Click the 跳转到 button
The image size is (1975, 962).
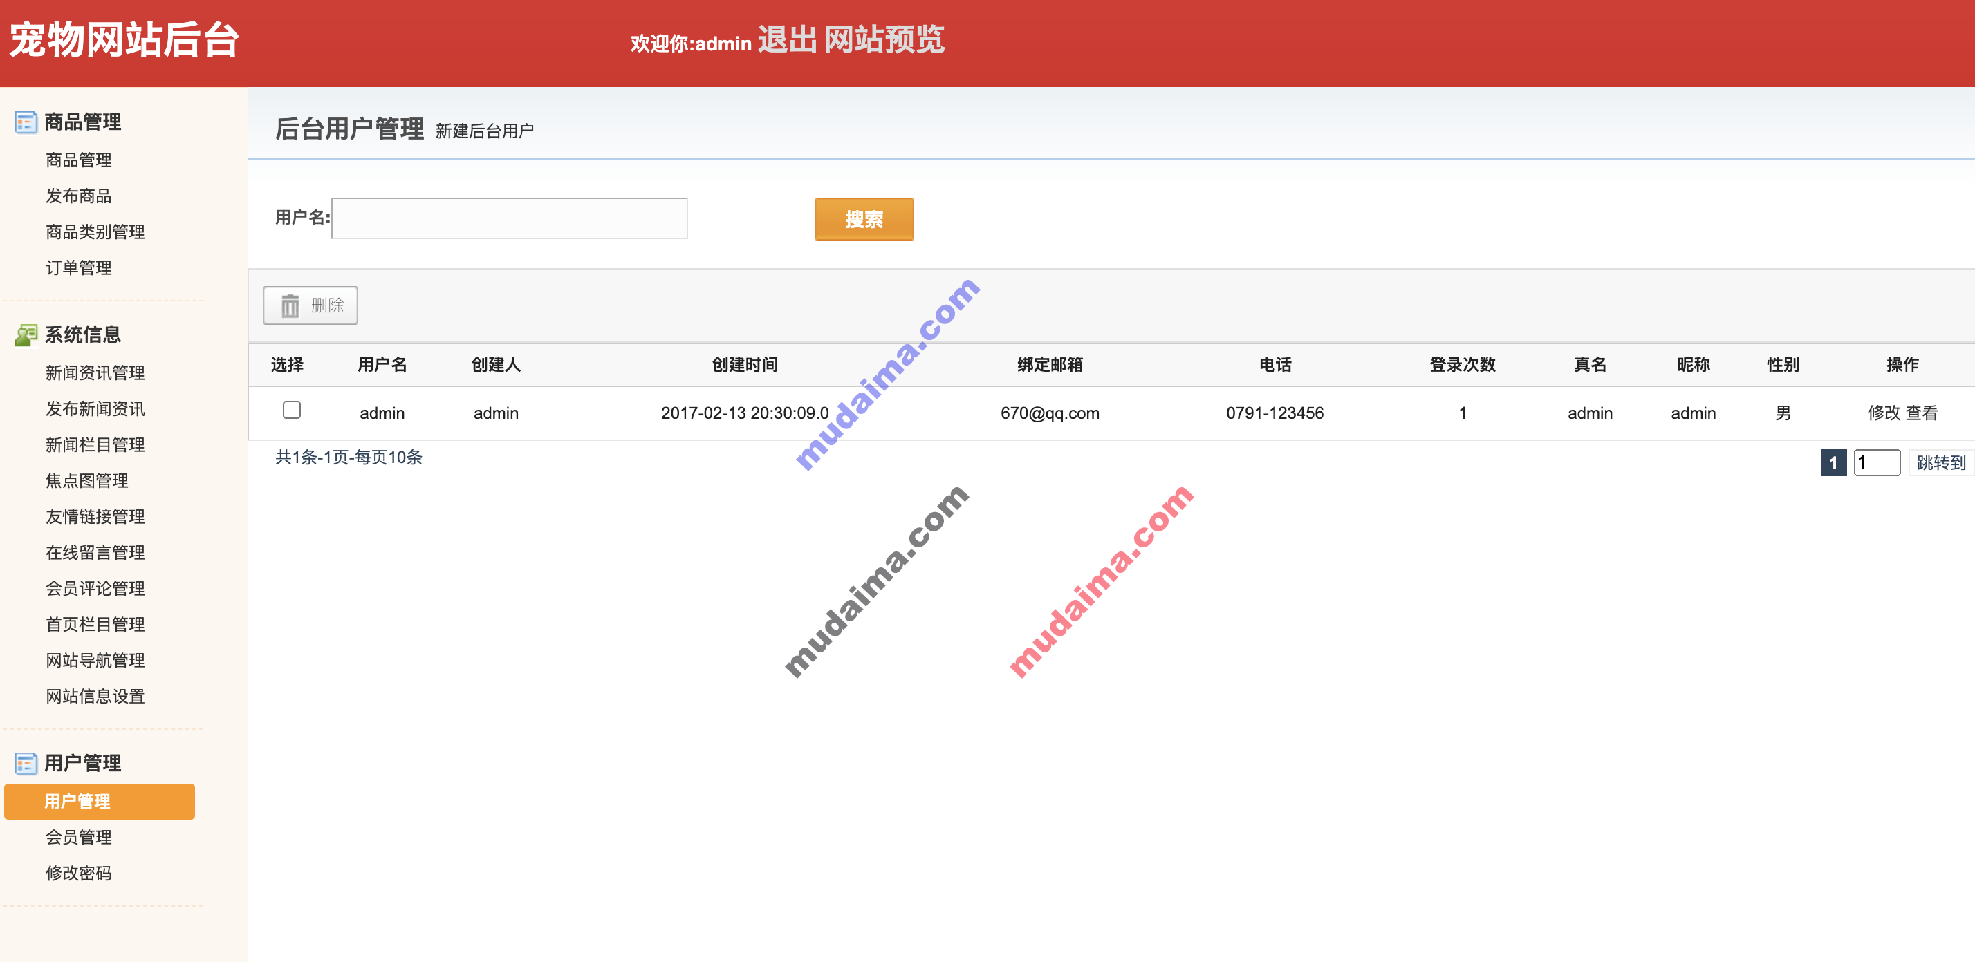[x=1940, y=462]
